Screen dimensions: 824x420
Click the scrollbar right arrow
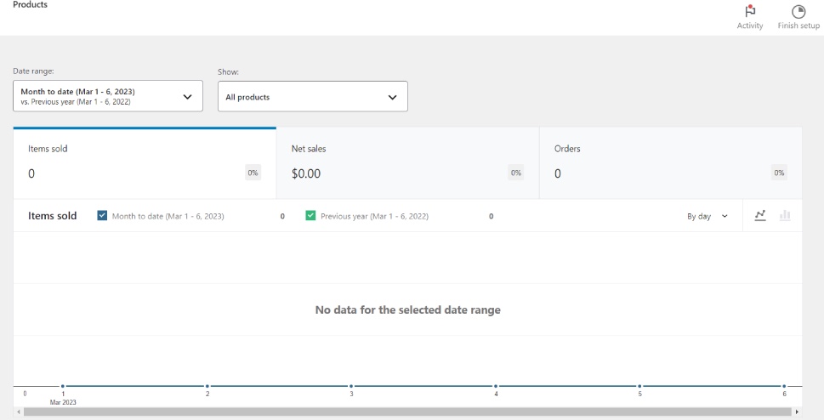(x=797, y=411)
